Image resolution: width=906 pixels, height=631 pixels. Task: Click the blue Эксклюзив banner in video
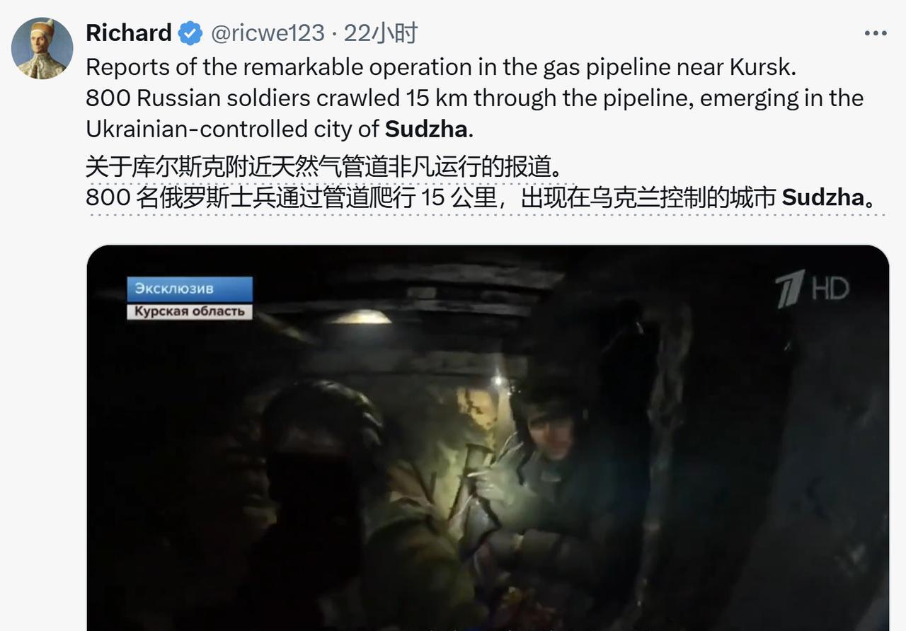tap(190, 289)
